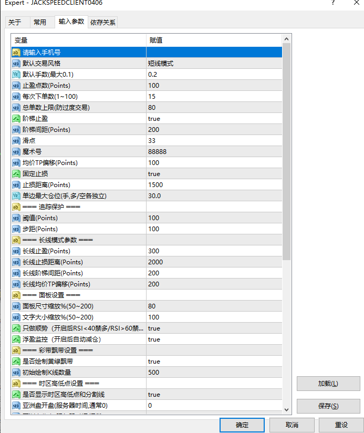
Task: Click the integer icon for 止盈点数(Points)
Action: click(16, 85)
